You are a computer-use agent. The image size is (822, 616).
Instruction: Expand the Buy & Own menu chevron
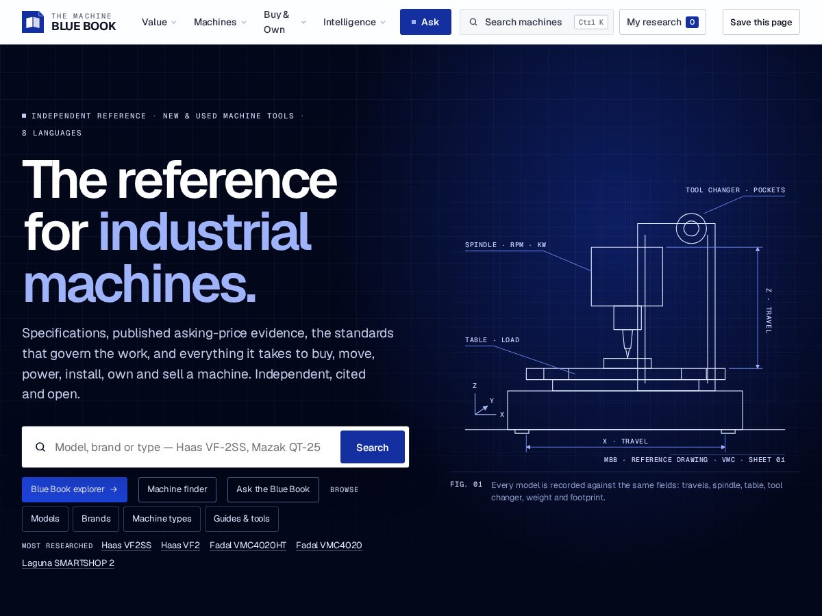pos(303,22)
